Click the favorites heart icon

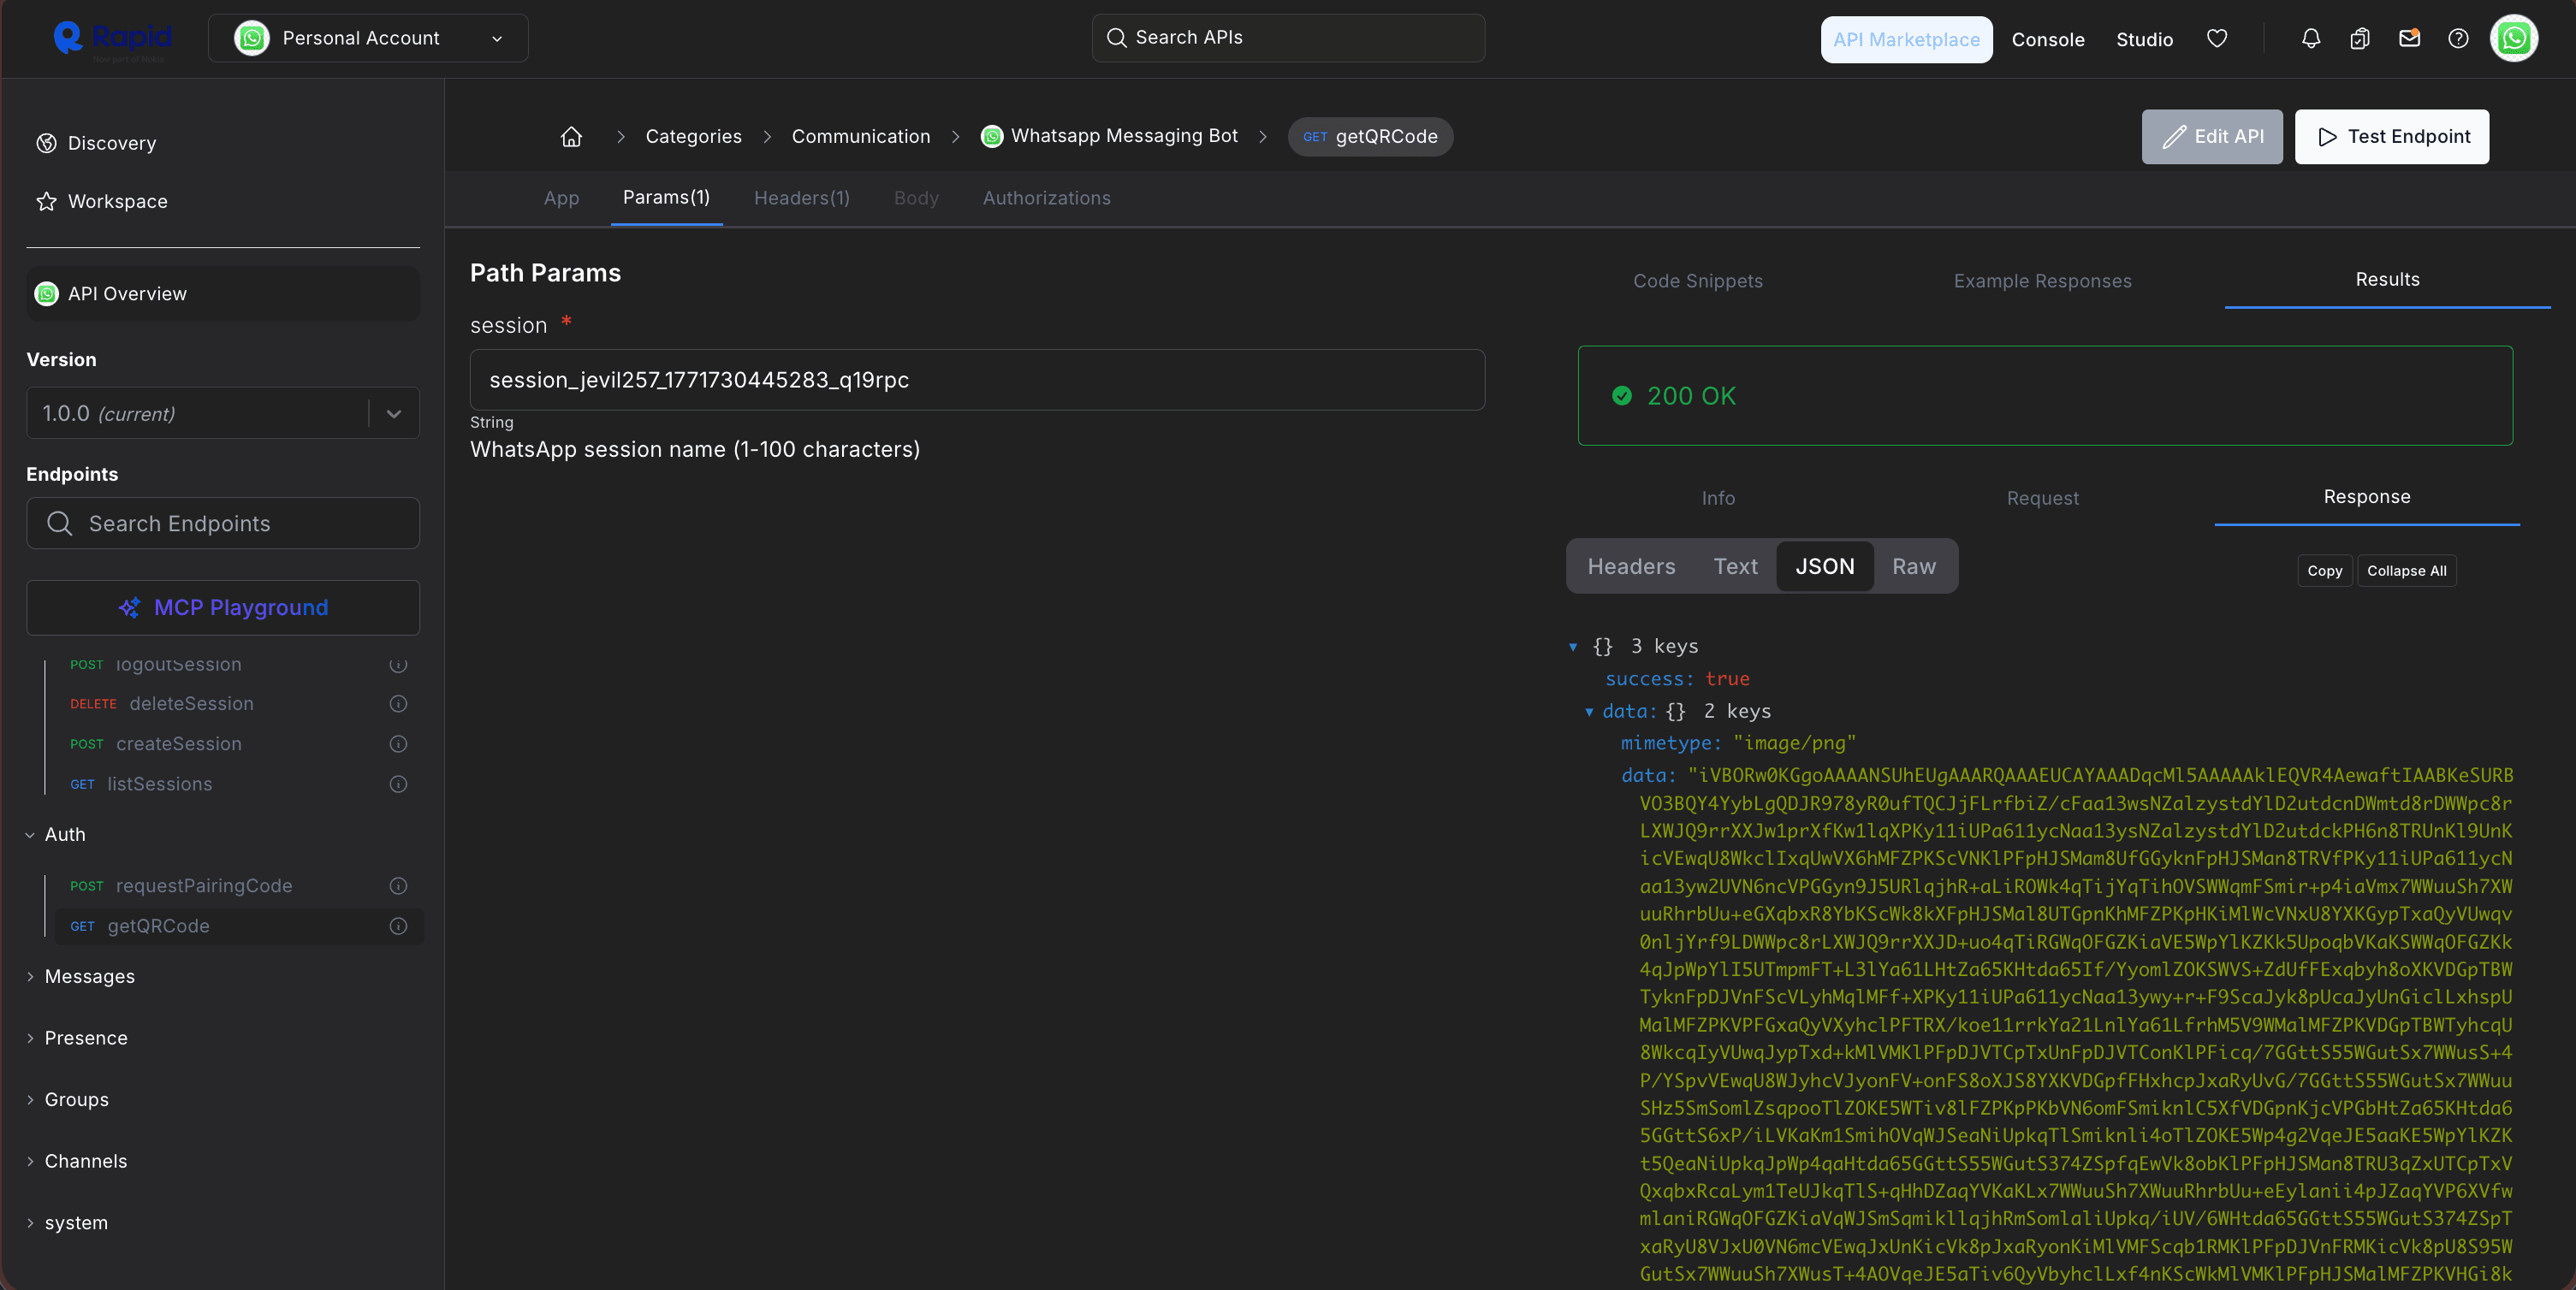point(2217,38)
